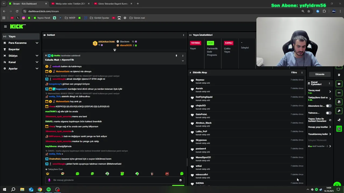Open Yavaş mod settings arrow

(330, 92)
